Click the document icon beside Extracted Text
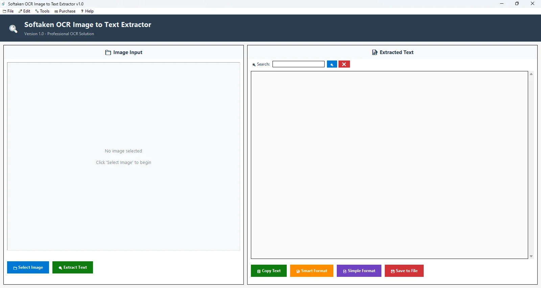 click(x=375, y=52)
